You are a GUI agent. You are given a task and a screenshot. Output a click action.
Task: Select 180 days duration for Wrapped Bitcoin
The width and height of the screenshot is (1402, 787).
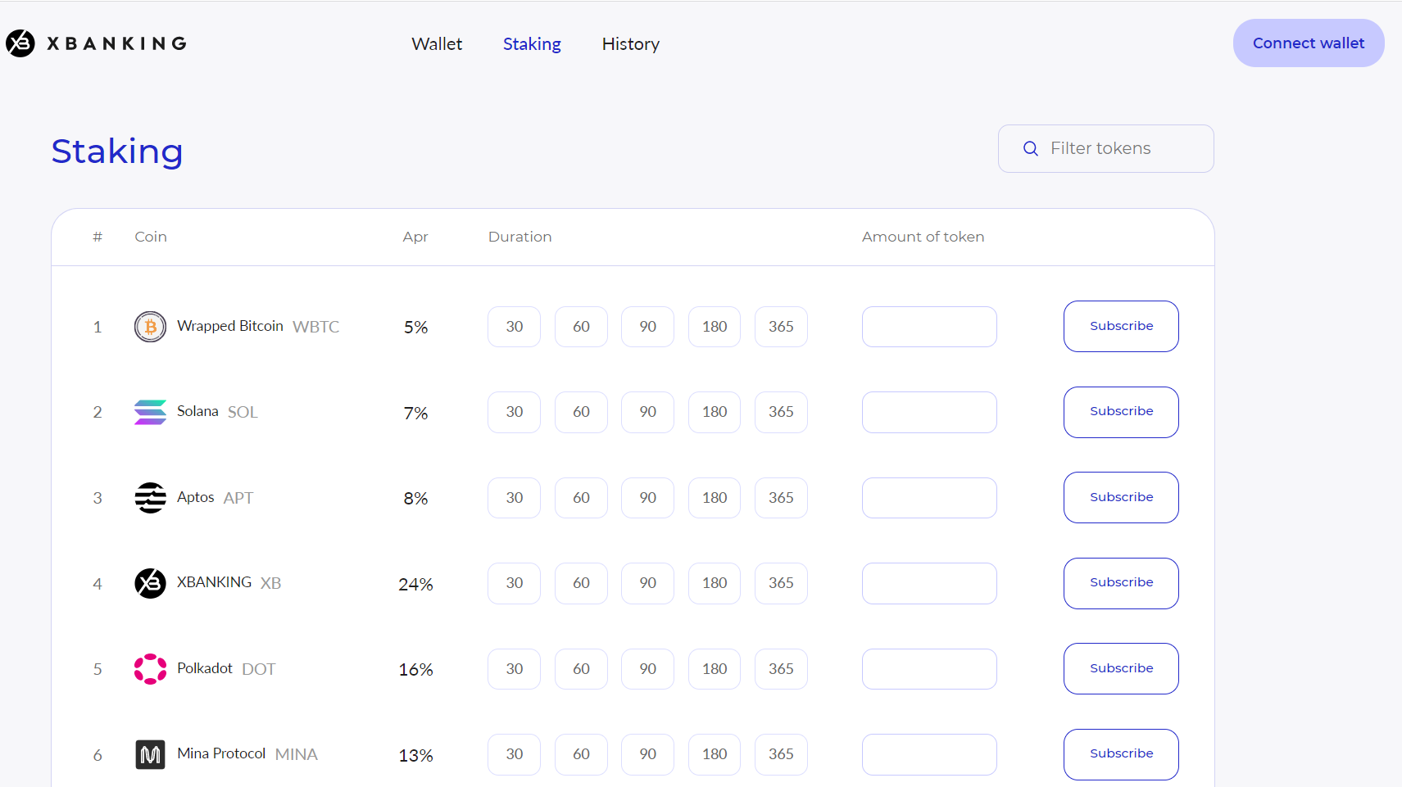tap(715, 327)
